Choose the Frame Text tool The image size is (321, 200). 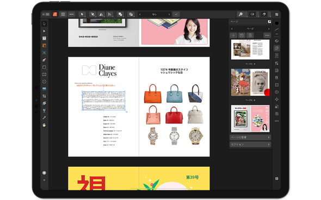point(44,38)
